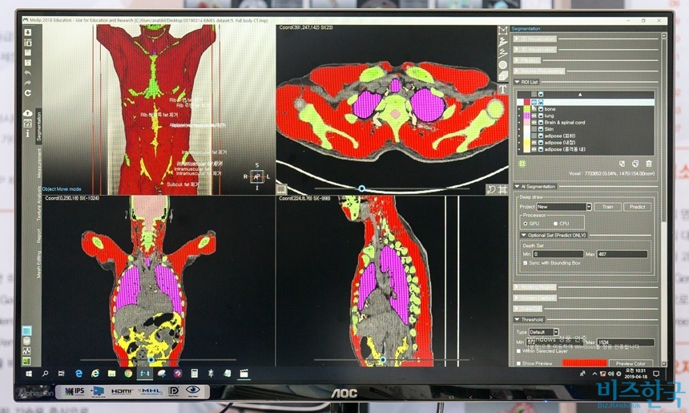This screenshot has height=413, width=689.
Task: Open the Project dropdown set to New
Action: (x=564, y=206)
